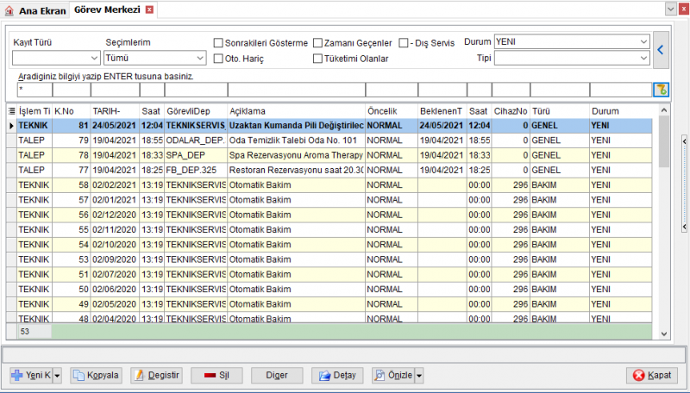Screen dimensions: 690x393
Task: Click the vertical scrollbar thumb of grid
Action: [664, 143]
